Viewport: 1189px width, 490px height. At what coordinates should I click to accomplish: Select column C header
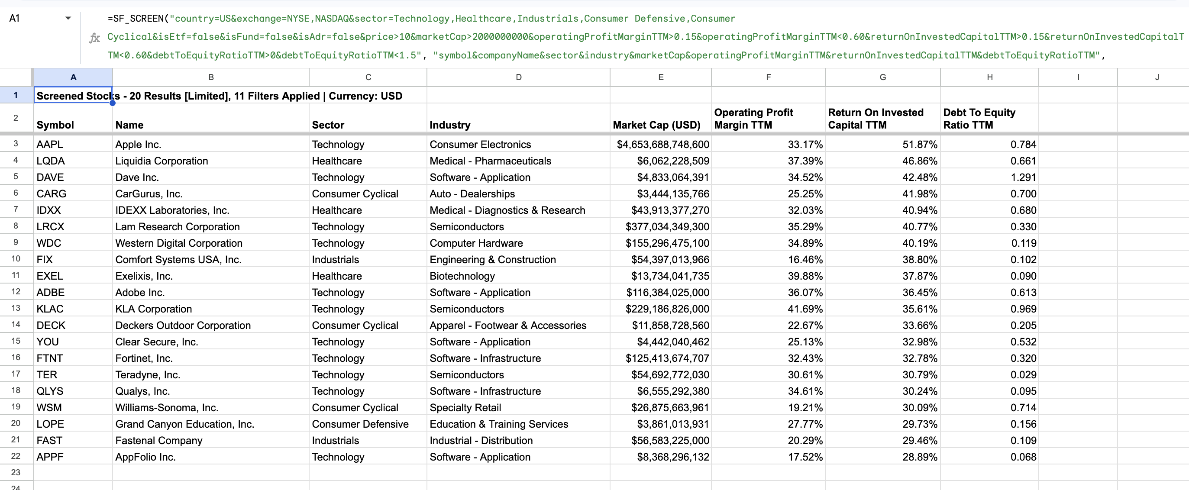pyautogui.click(x=368, y=77)
